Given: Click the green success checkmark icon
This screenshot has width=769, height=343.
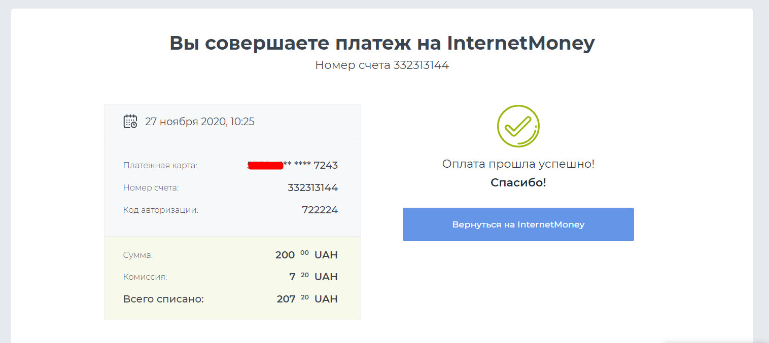Looking at the screenshot, I should click(518, 126).
